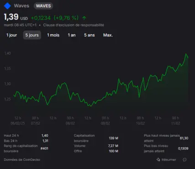
Task: Click the Plus haut niveau jamais atteint label
Action: (x=162, y=138)
